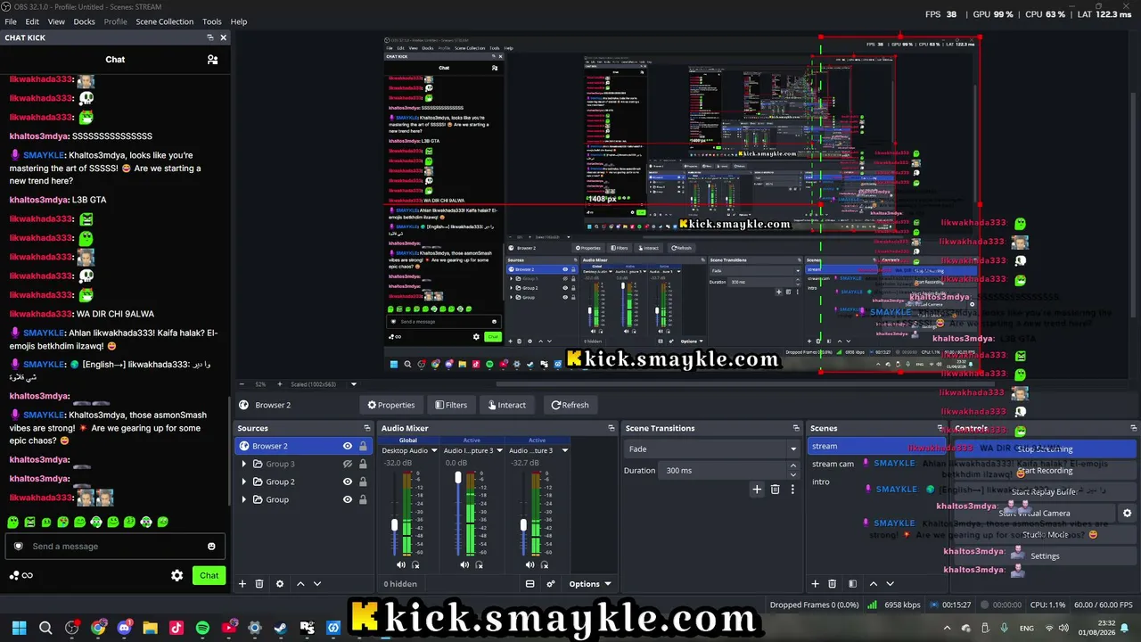Click the Properties button for Browser 2
Viewport: 1141px width, 642px height.
[391, 405]
